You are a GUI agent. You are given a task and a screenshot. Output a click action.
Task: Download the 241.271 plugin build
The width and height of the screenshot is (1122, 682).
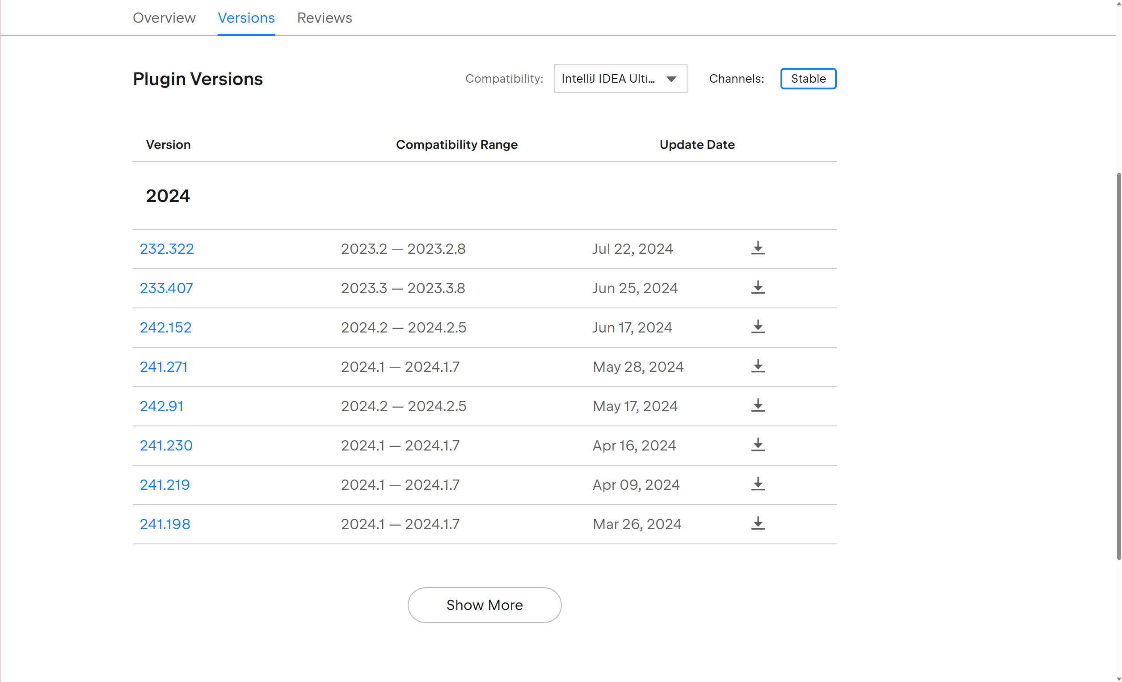coord(758,366)
